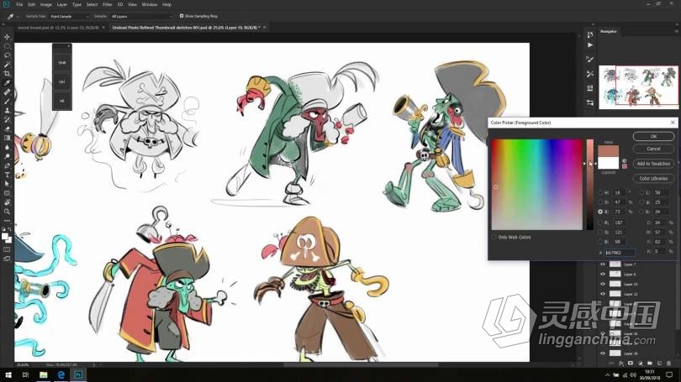Open the Actions panel play icon

(590, 45)
